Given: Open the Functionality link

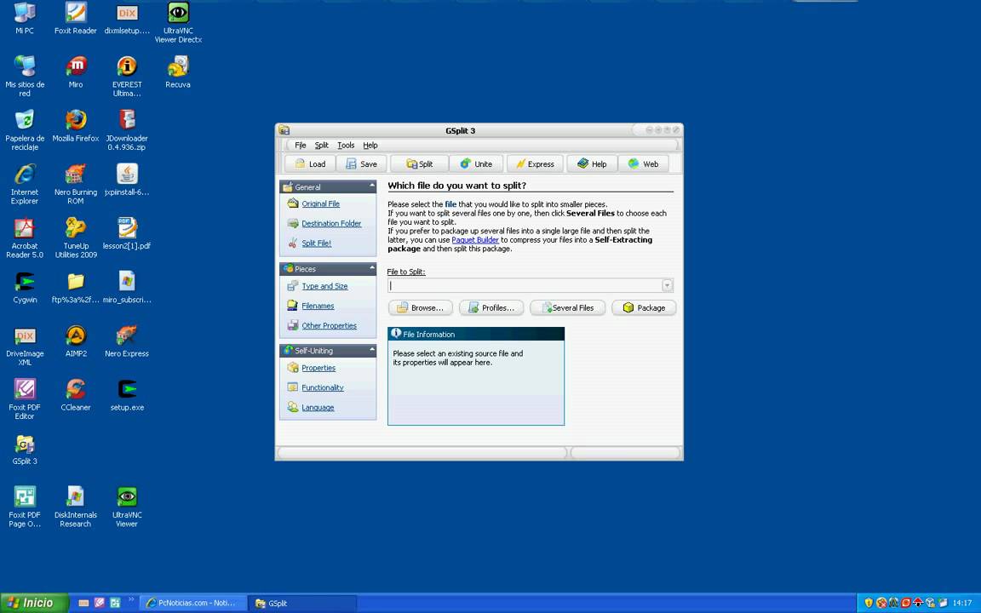Looking at the screenshot, I should 322,388.
